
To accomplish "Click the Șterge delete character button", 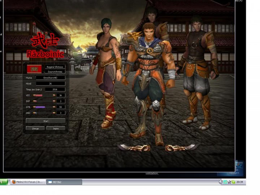I will tap(35, 128).
